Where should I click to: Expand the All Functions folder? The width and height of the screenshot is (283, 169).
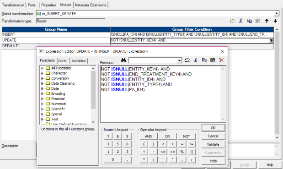point(42,68)
